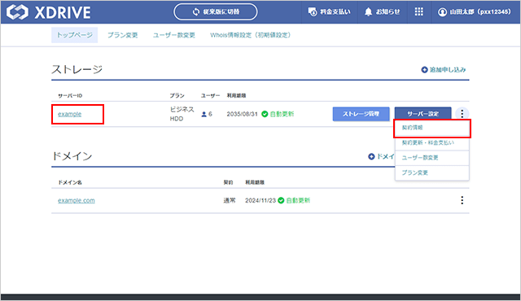
Task: Open the プラン変更 tab in navigation
Action: click(123, 35)
